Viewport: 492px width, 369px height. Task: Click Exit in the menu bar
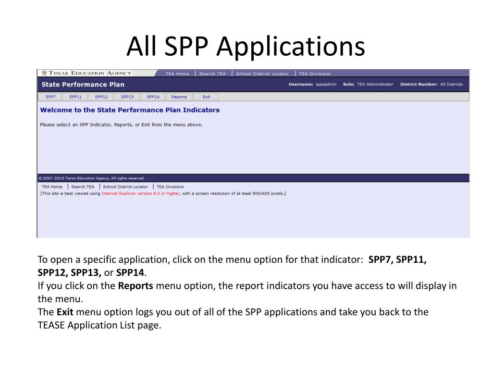207,97
